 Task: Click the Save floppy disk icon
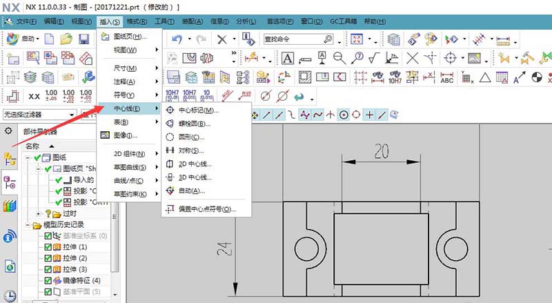pyautogui.click(x=83, y=39)
